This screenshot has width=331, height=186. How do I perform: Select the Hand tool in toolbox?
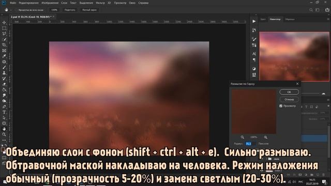(4, 129)
